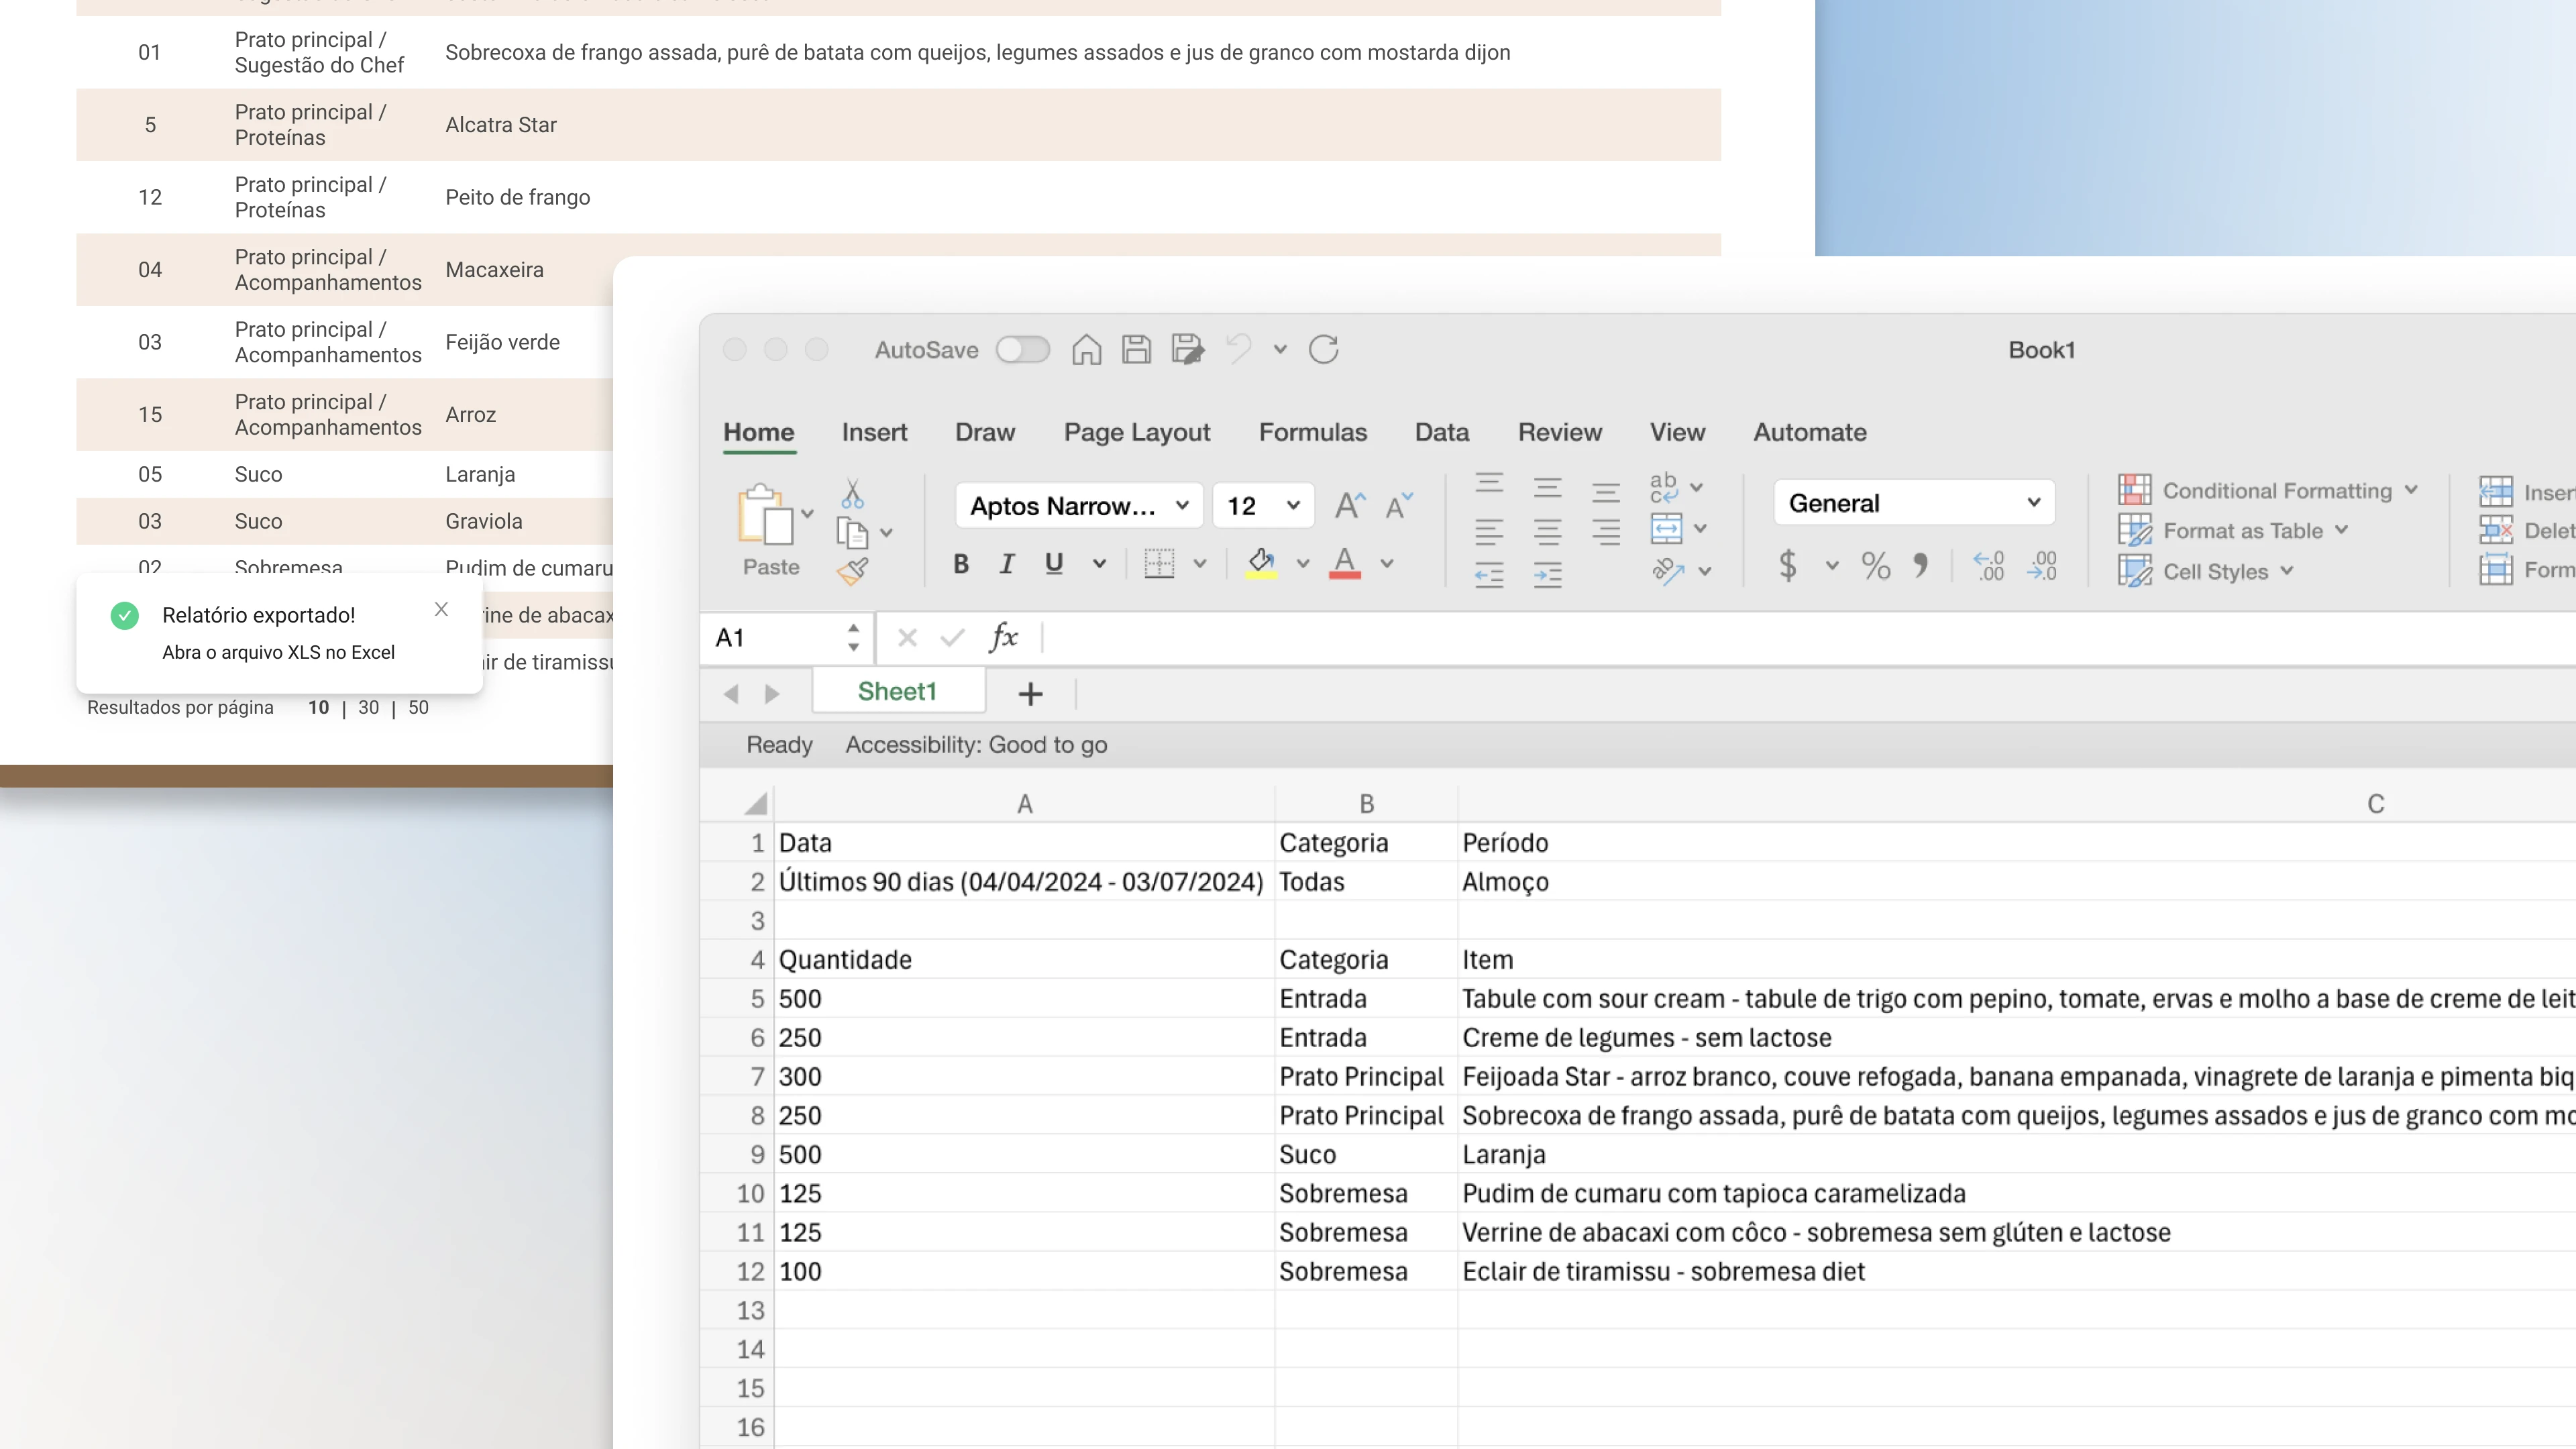Toggle underline formatting
The width and height of the screenshot is (2576, 1449).
tap(1053, 563)
